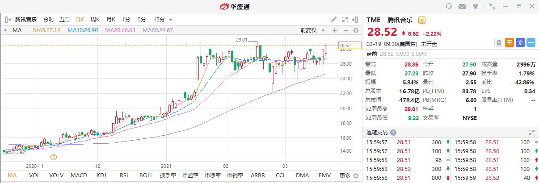Open the skin theme shirt icon
Image resolution: width=539 pixels, height=183 pixels.
pyautogui.click(x=475, y=6)
